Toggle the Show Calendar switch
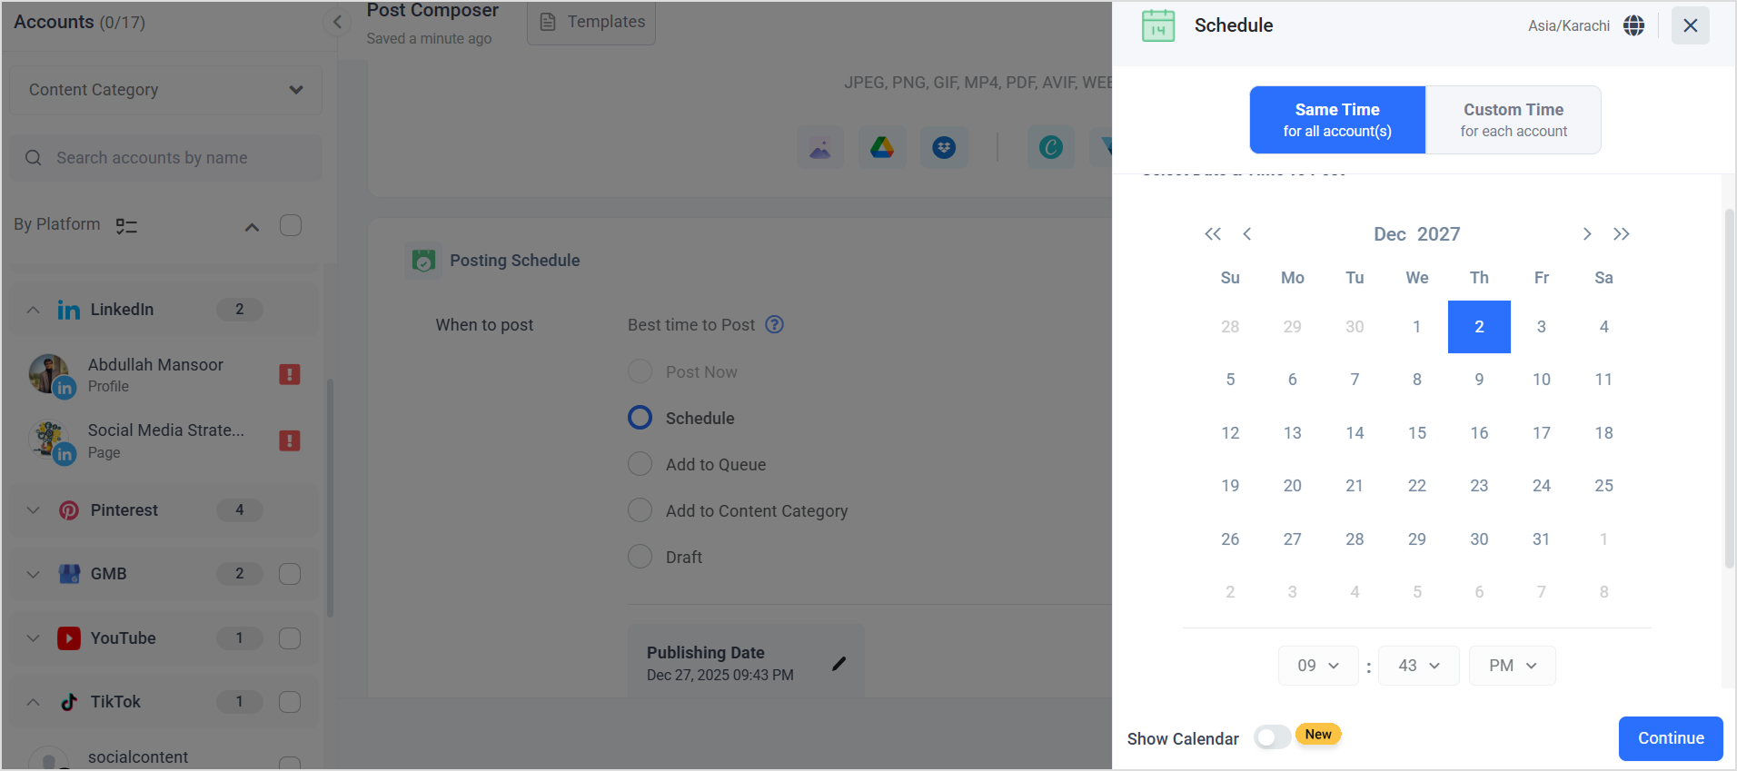The height and width of the screenshot is (771, 1737). 1272,737
